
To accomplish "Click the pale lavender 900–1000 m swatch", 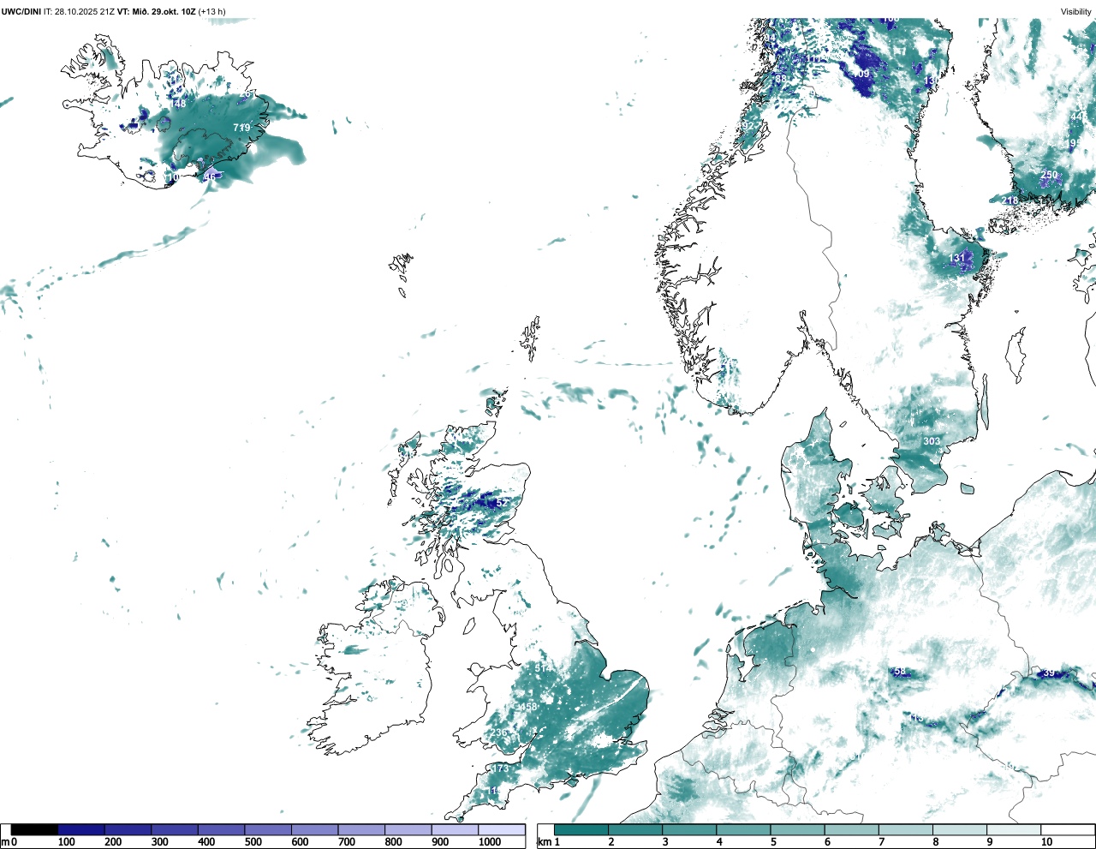I will 455,829.
